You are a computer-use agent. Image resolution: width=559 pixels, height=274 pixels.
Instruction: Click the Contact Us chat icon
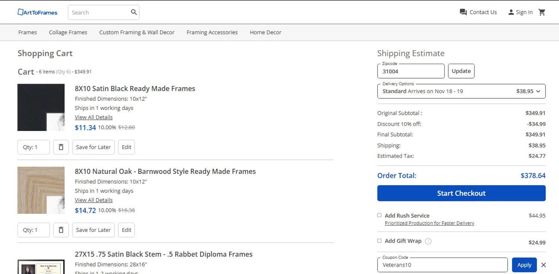click(x=463, y=12)
